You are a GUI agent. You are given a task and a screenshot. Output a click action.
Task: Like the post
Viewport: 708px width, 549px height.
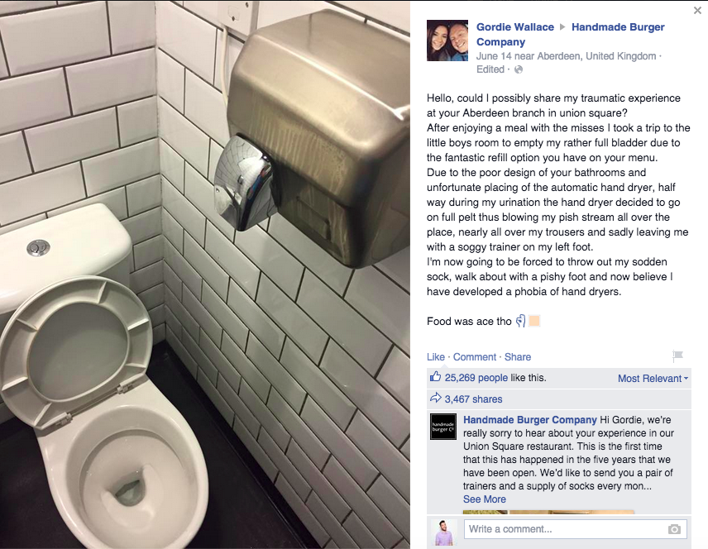click(x=435, y=357)
